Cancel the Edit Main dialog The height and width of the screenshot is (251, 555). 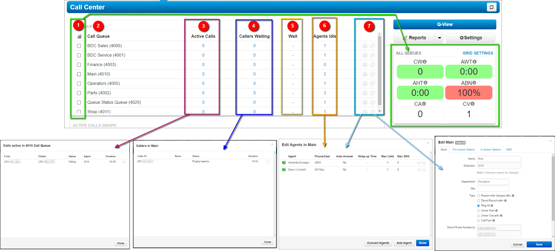[x=518, y=244]
